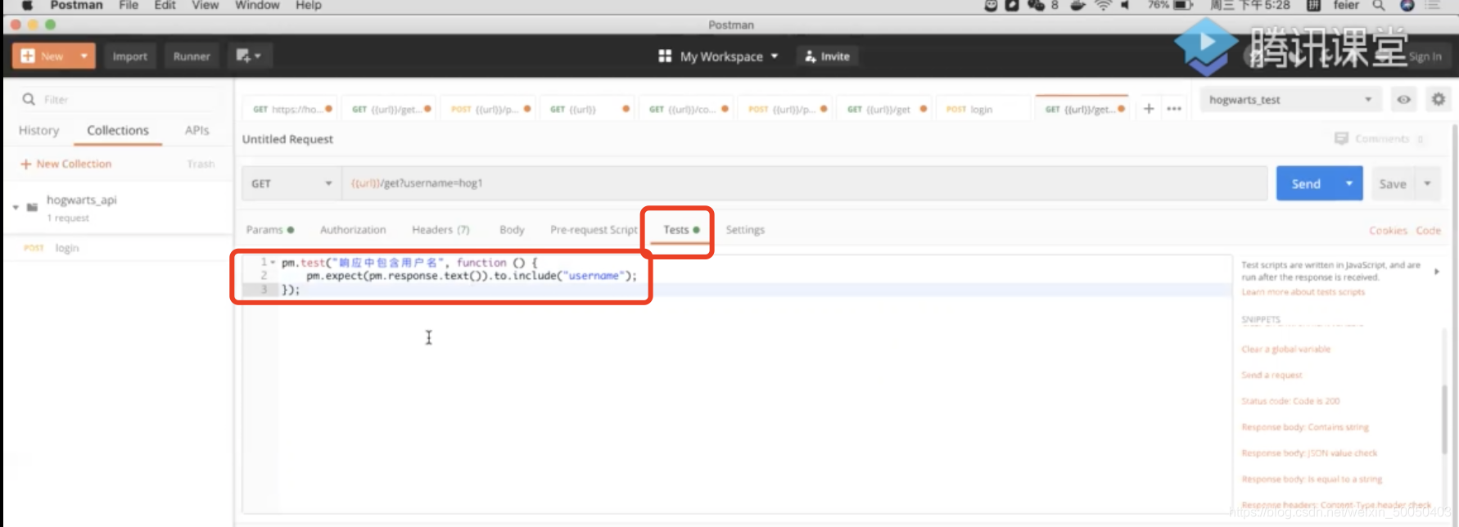The height and width of the screenshot is (527, 1459).
Task: Open tab options ellipsis menu
Action: click(x=1174, y=108)
